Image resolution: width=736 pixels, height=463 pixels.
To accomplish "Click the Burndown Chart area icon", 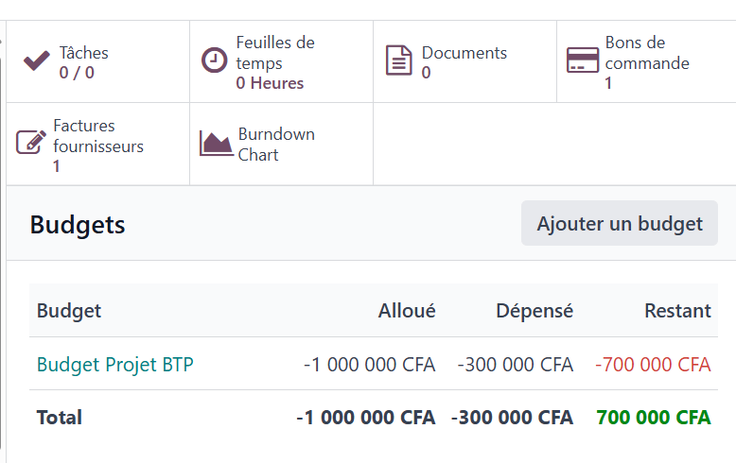I will click(x=216, y=144).
